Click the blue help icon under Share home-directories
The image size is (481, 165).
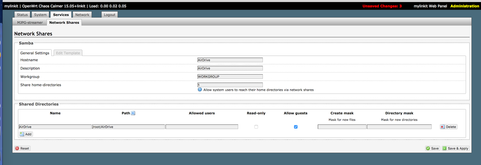pyautogui.click(x=200, y=90)
